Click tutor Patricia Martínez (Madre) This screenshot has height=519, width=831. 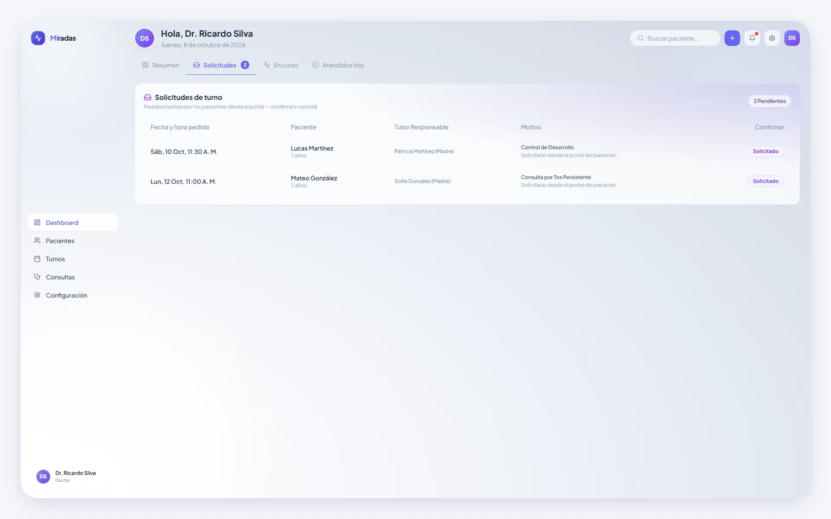[x=424, y=151]
